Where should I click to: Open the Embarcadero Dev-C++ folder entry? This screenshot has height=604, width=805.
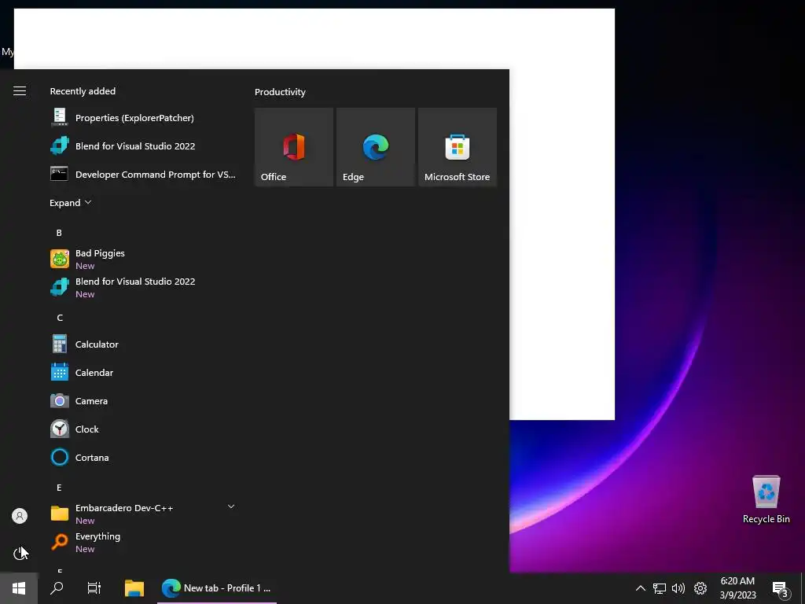pyautogui.click(x=143, y=514)
